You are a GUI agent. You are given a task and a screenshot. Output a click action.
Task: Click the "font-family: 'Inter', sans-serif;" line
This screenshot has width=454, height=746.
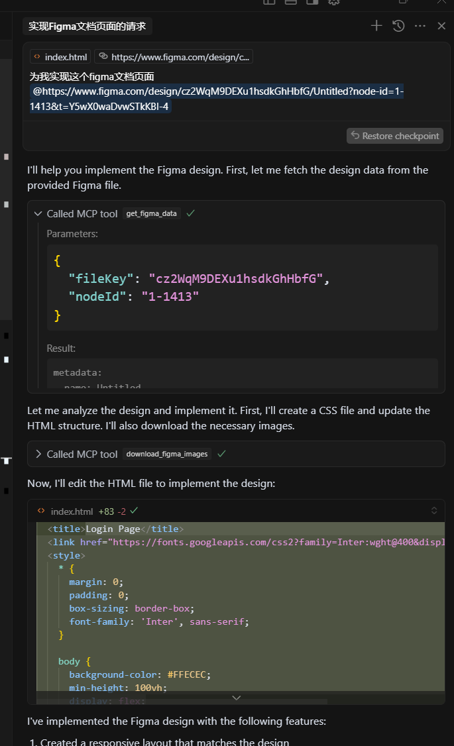[x=159, y=622]
